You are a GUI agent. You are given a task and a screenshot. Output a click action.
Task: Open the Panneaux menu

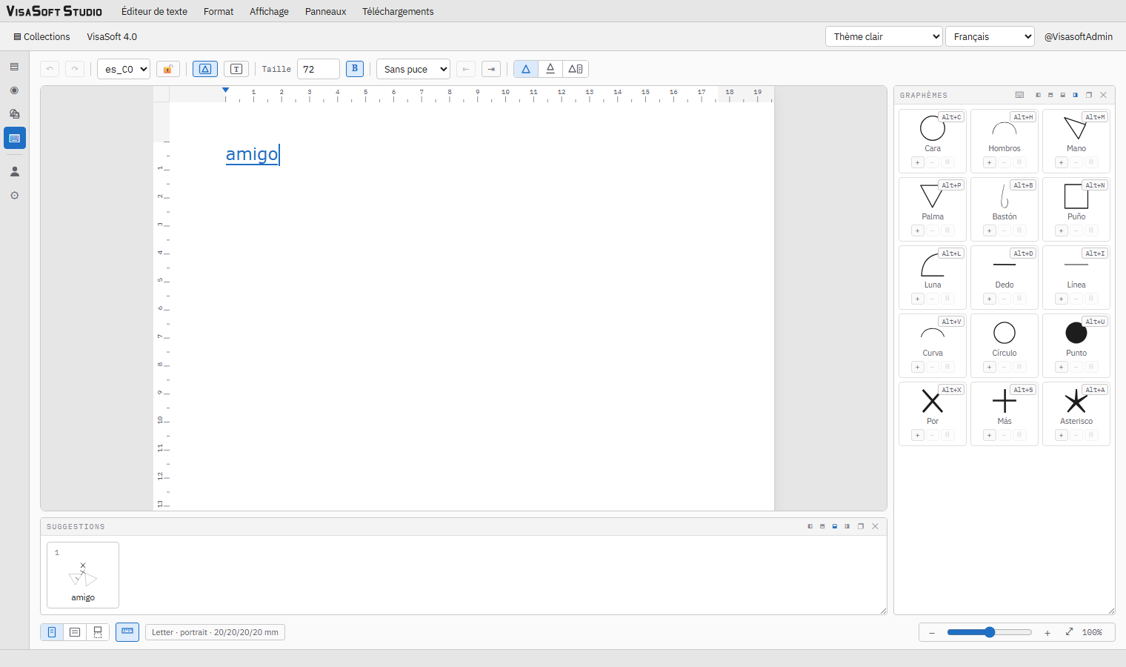(x=326, y=11)
